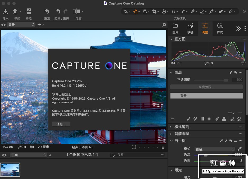The width and height of the screenshot is (248, 179).
Task: Select the Crop tool in cursor tools
Action: (154, 11)
